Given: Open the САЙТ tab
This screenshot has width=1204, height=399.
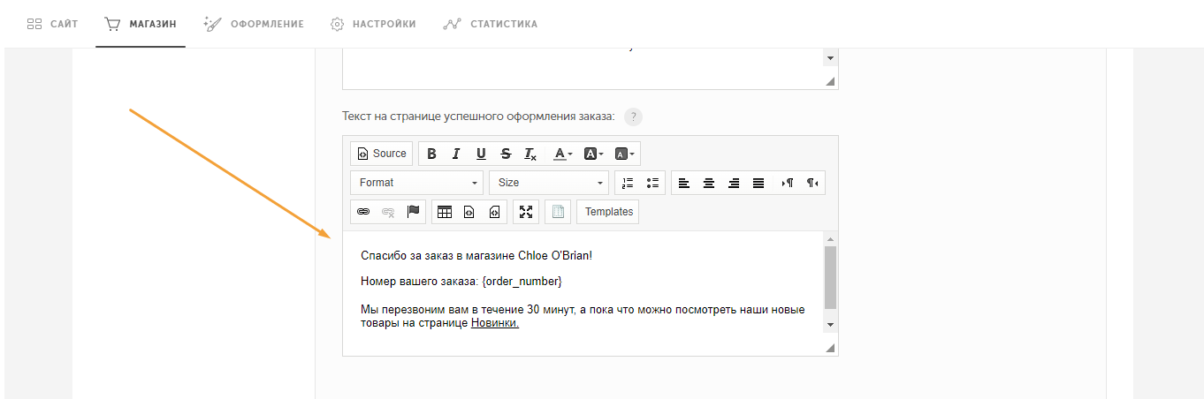Looking at the screenshot, I should pyautogui.click(x=52, y=24).
